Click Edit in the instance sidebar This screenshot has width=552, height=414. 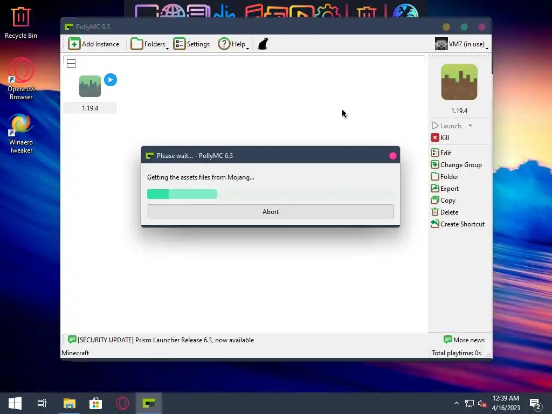point(441,153)
